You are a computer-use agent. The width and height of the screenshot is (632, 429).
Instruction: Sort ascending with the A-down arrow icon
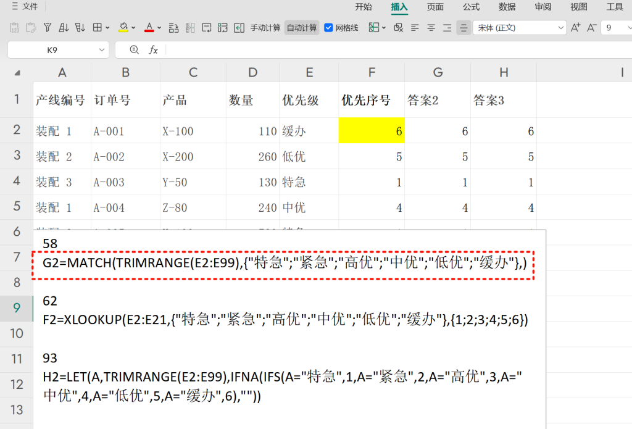(x=64, y=27)
